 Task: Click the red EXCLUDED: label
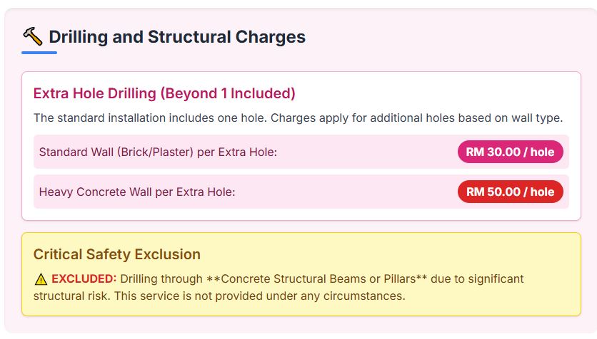pyautogui.click(x=84, y=278)
